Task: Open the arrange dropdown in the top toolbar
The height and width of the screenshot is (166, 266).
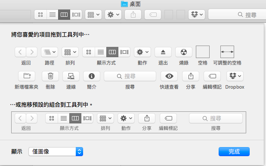Action: tap(93, 15)
